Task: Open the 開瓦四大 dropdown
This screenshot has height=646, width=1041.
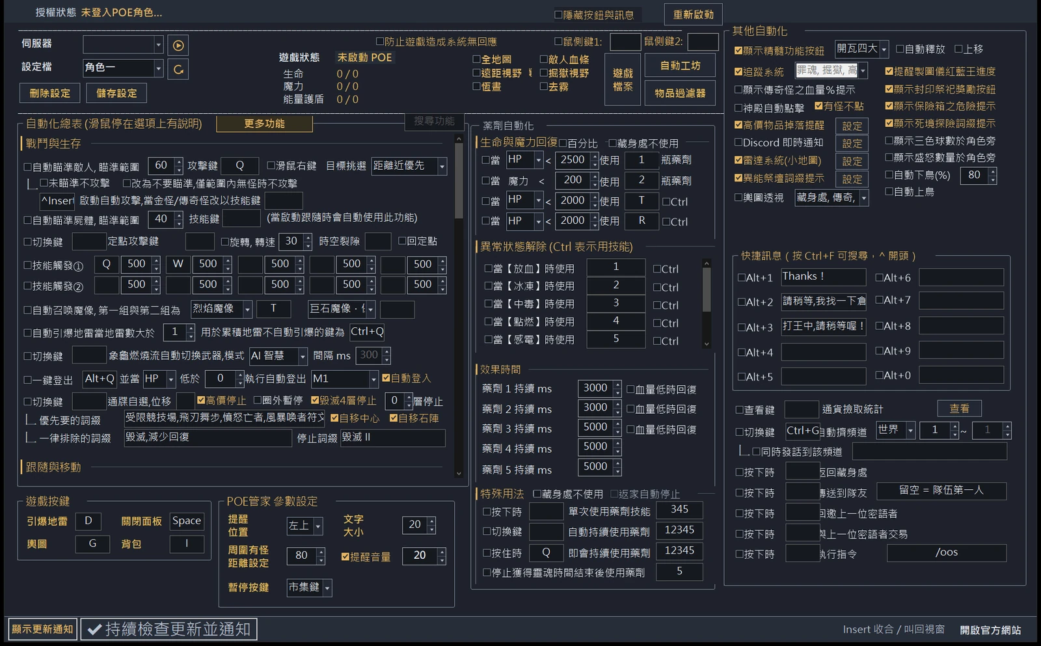Action: pyautogui.click(x=861, y=49)
